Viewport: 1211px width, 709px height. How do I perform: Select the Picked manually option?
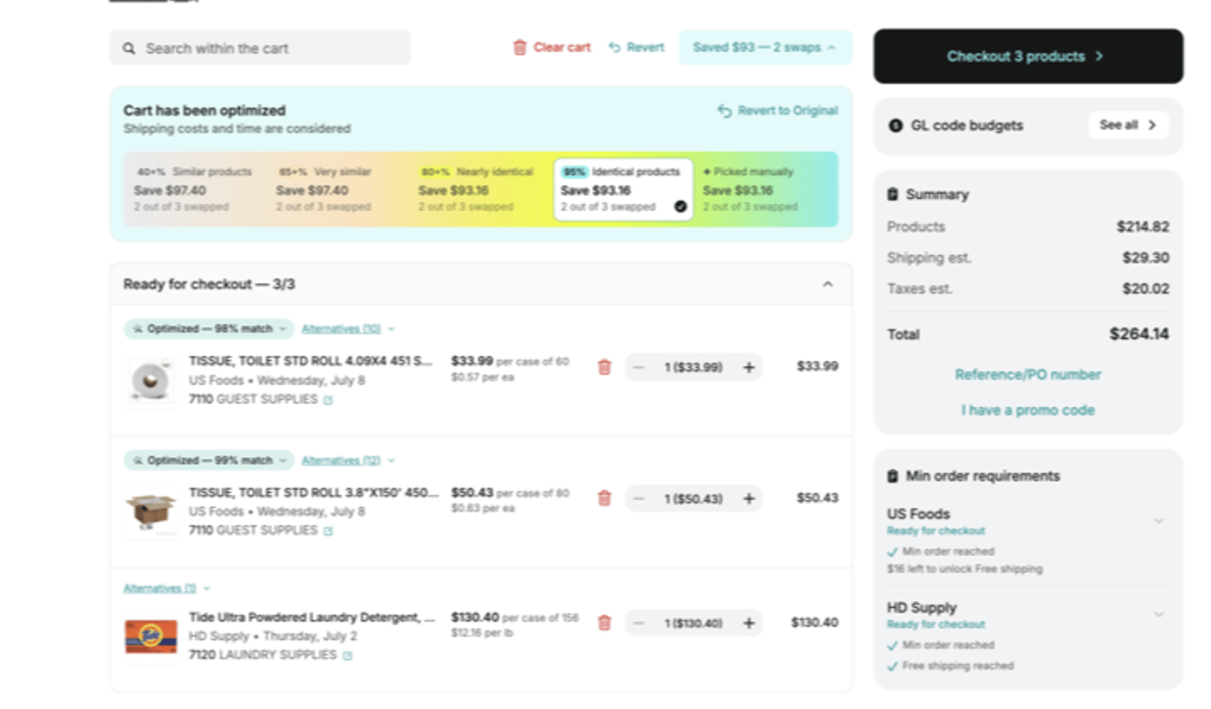(x=764, y=189)
